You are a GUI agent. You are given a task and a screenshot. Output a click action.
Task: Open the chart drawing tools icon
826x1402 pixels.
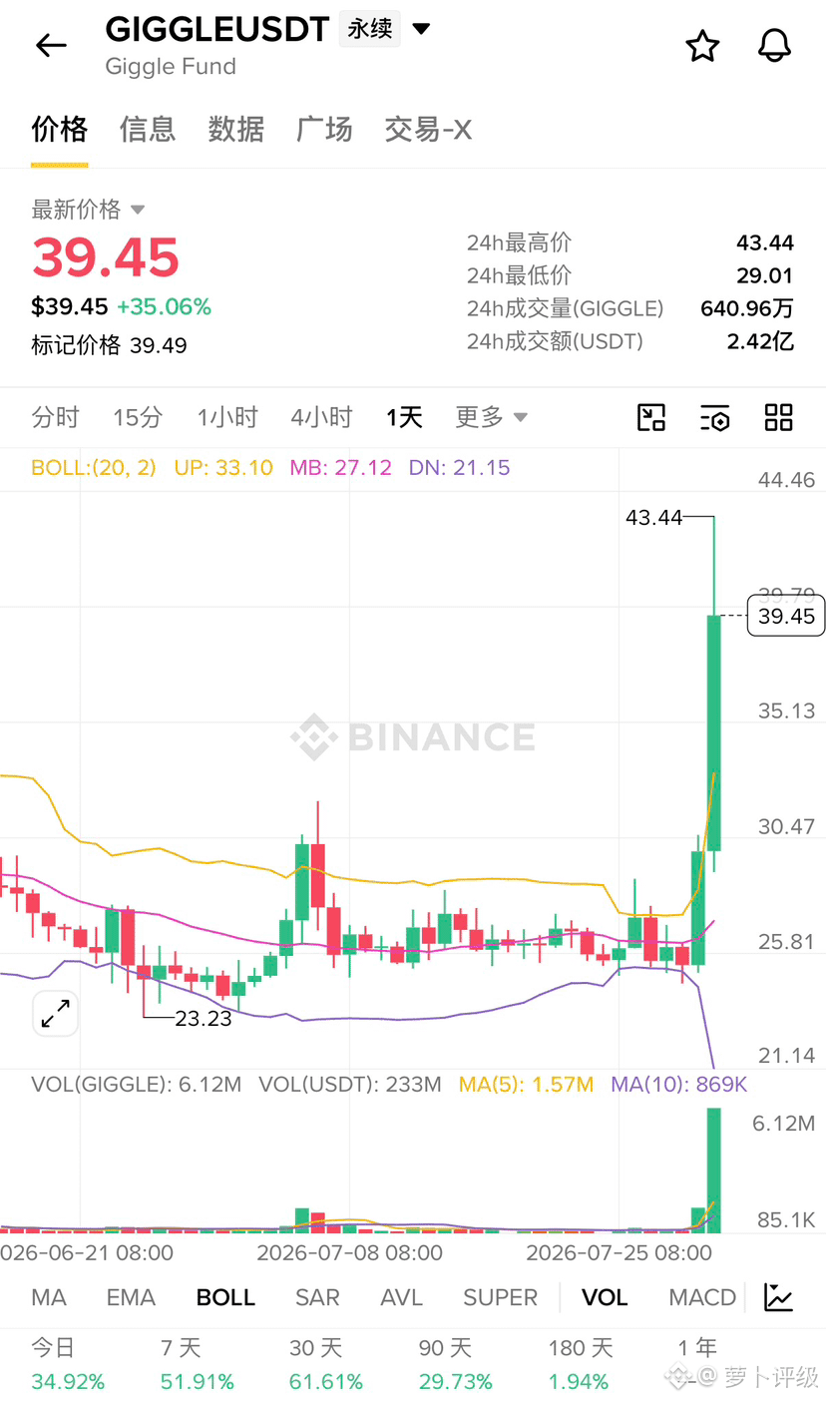[x=651, y=417]
